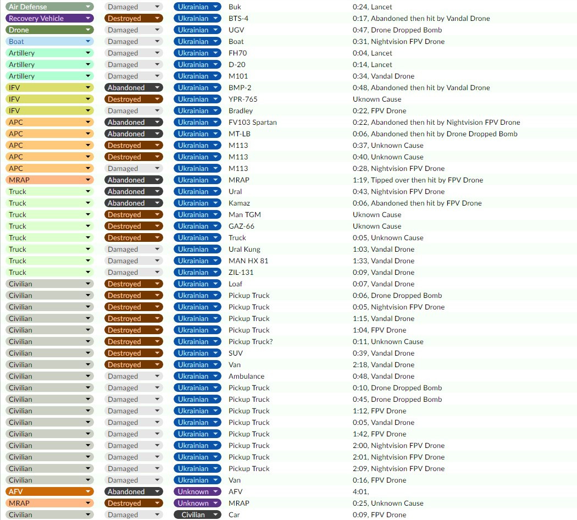Open the orange AFV type dropdown
Screen dimensions: 577x520
[x=49, y=491]
